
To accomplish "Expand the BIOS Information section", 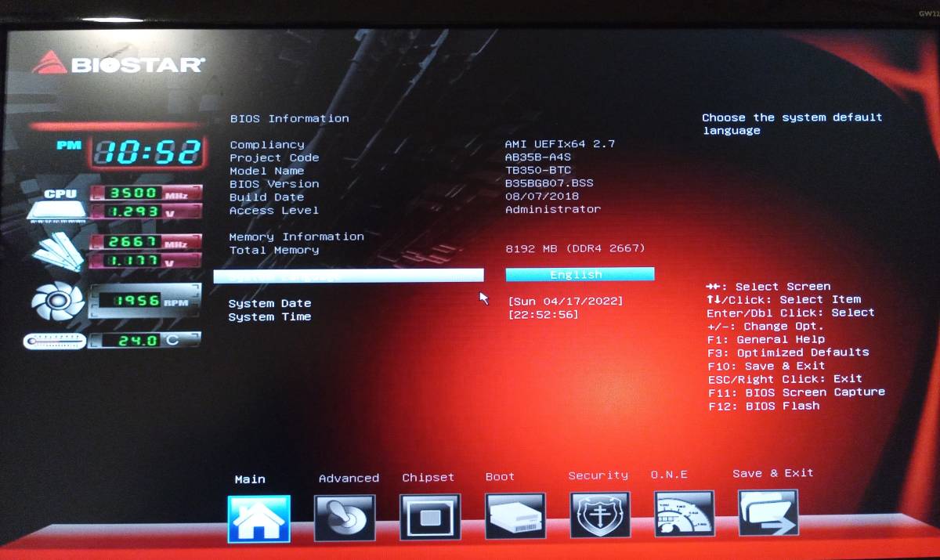I will [x=288, y=117].
